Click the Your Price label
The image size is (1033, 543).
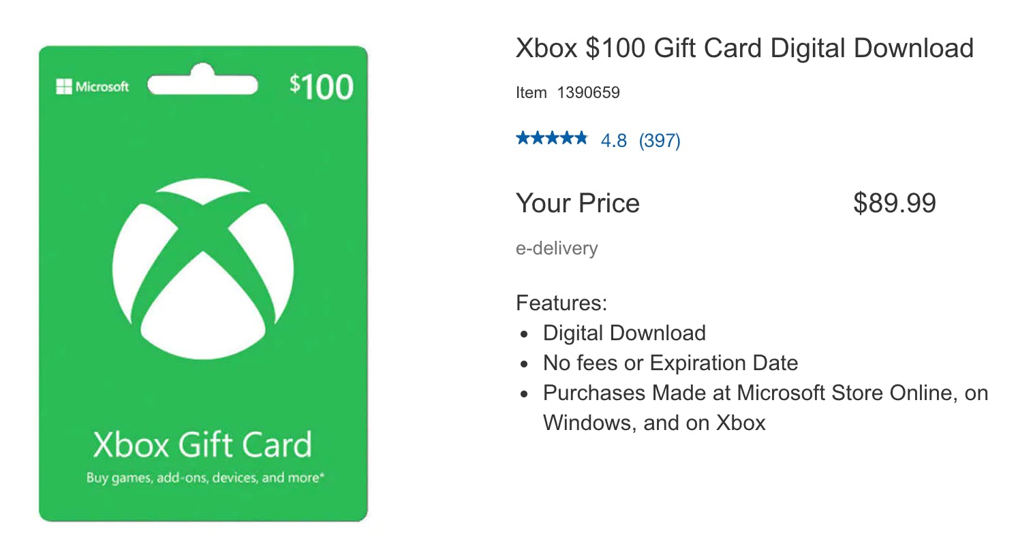click(x=578, y=203)
